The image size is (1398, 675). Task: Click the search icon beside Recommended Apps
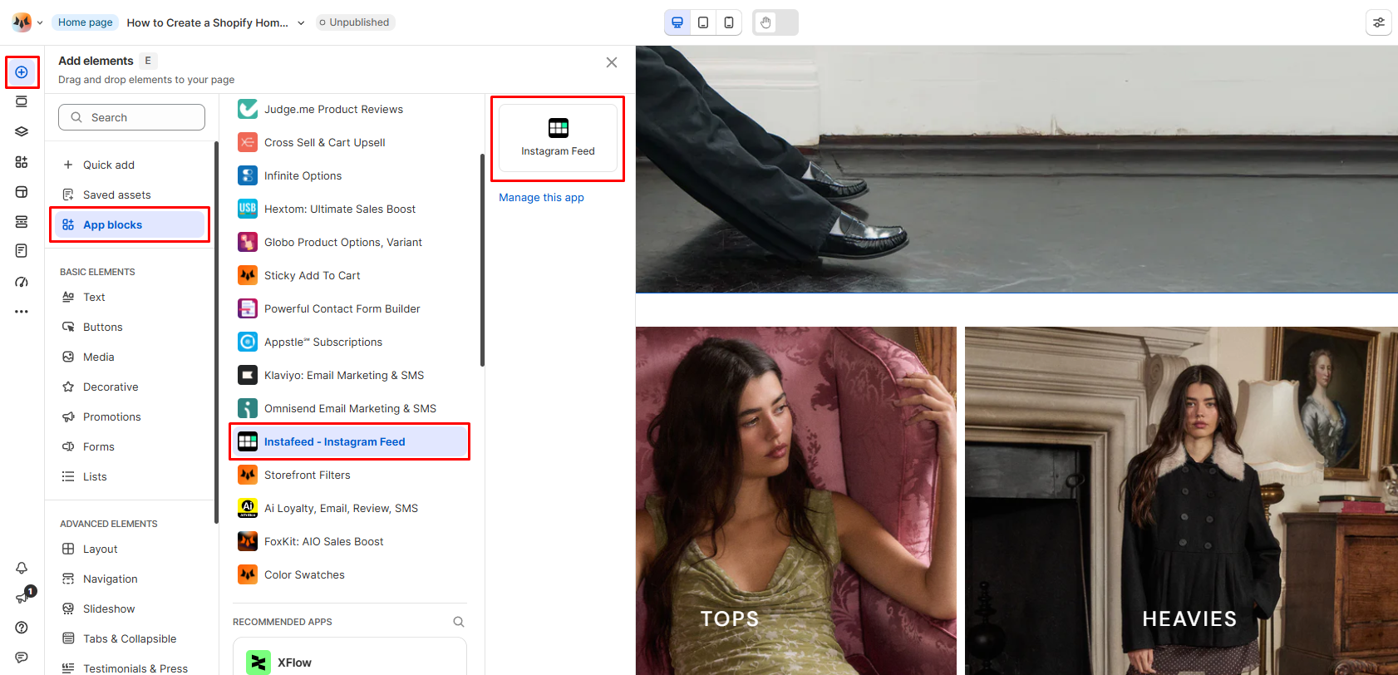pos(459,622)
